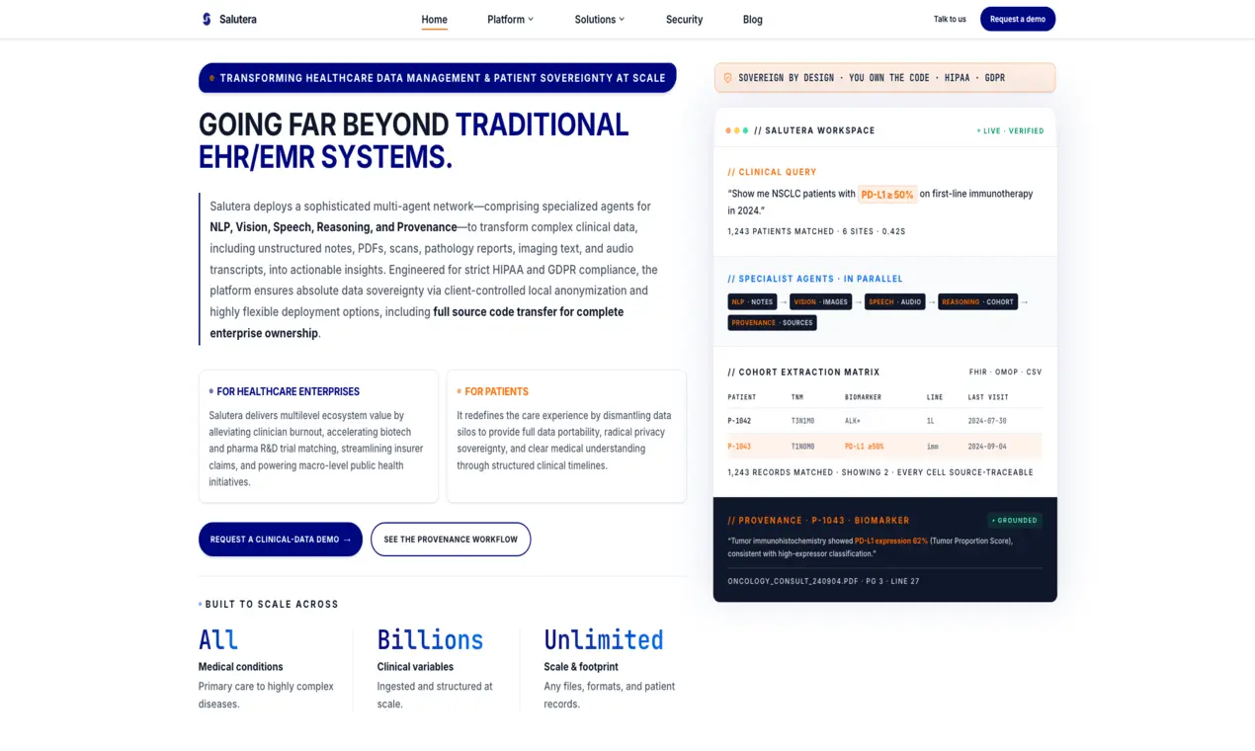Screen dimensions: 1255x751
Task: Click the Cohort Extraction Matrix heading
Action: coord(803,372)
